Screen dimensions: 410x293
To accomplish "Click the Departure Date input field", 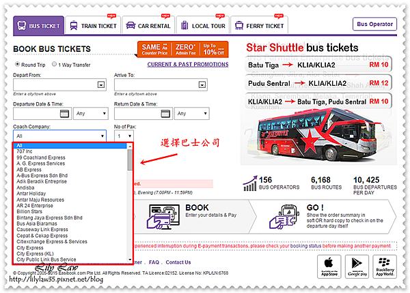I will pyautogui.click(x=42, y=114).
